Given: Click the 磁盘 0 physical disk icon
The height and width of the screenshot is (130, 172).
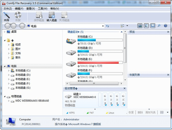Looking at the screenshot, I should [69, 96].
